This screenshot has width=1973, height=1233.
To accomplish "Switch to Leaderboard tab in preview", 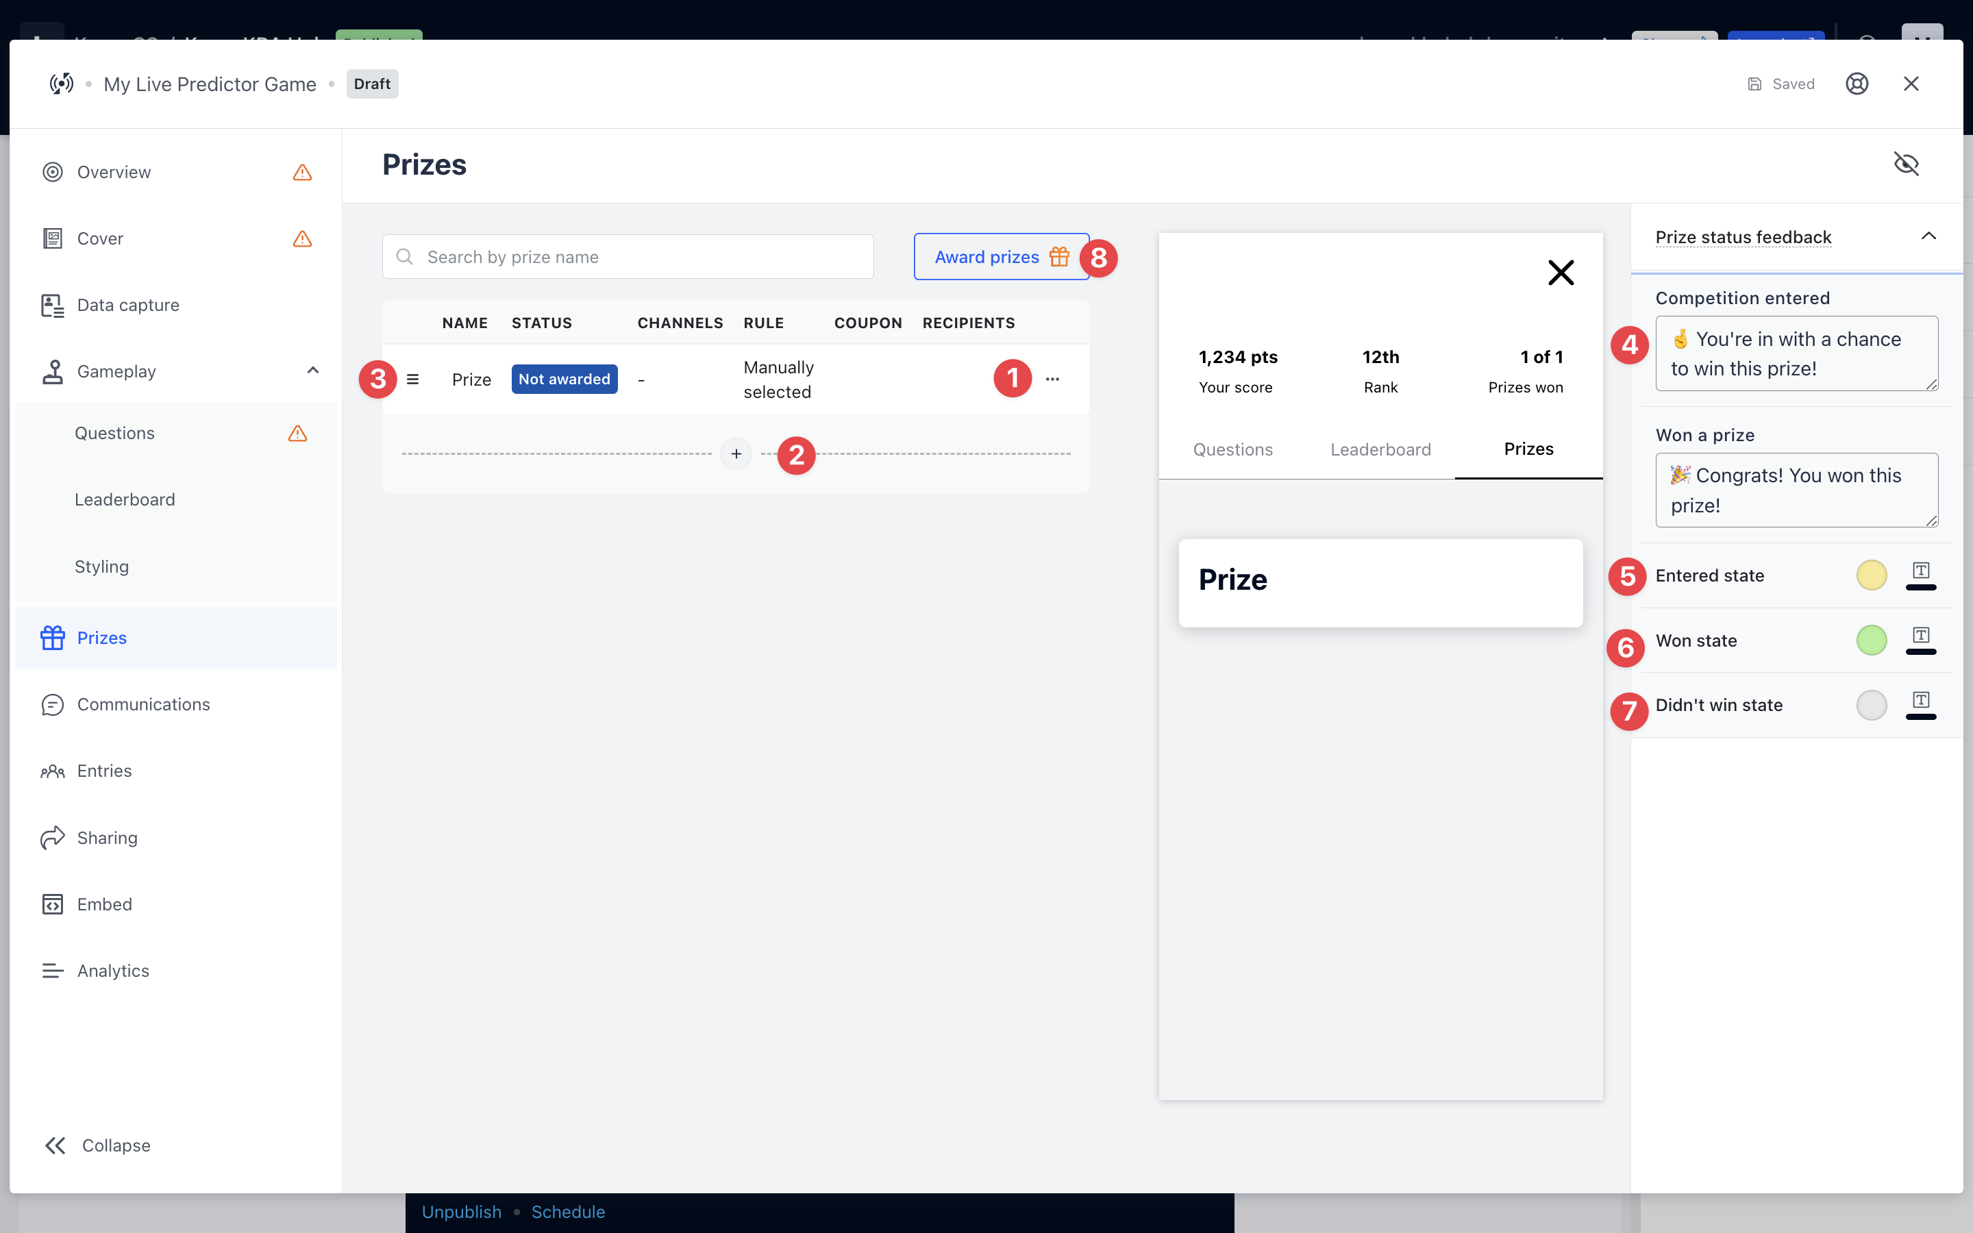I will click(1380, 449).
